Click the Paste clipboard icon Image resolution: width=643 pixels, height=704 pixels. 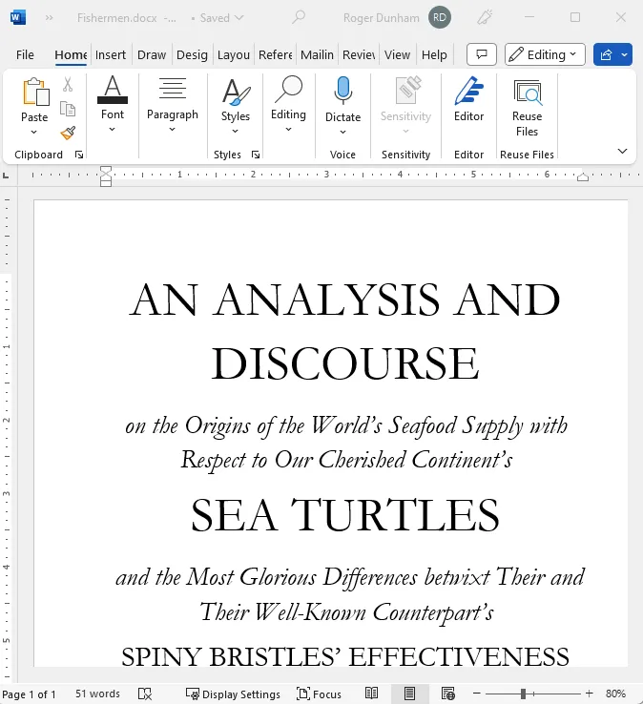[x=34, y=93]
